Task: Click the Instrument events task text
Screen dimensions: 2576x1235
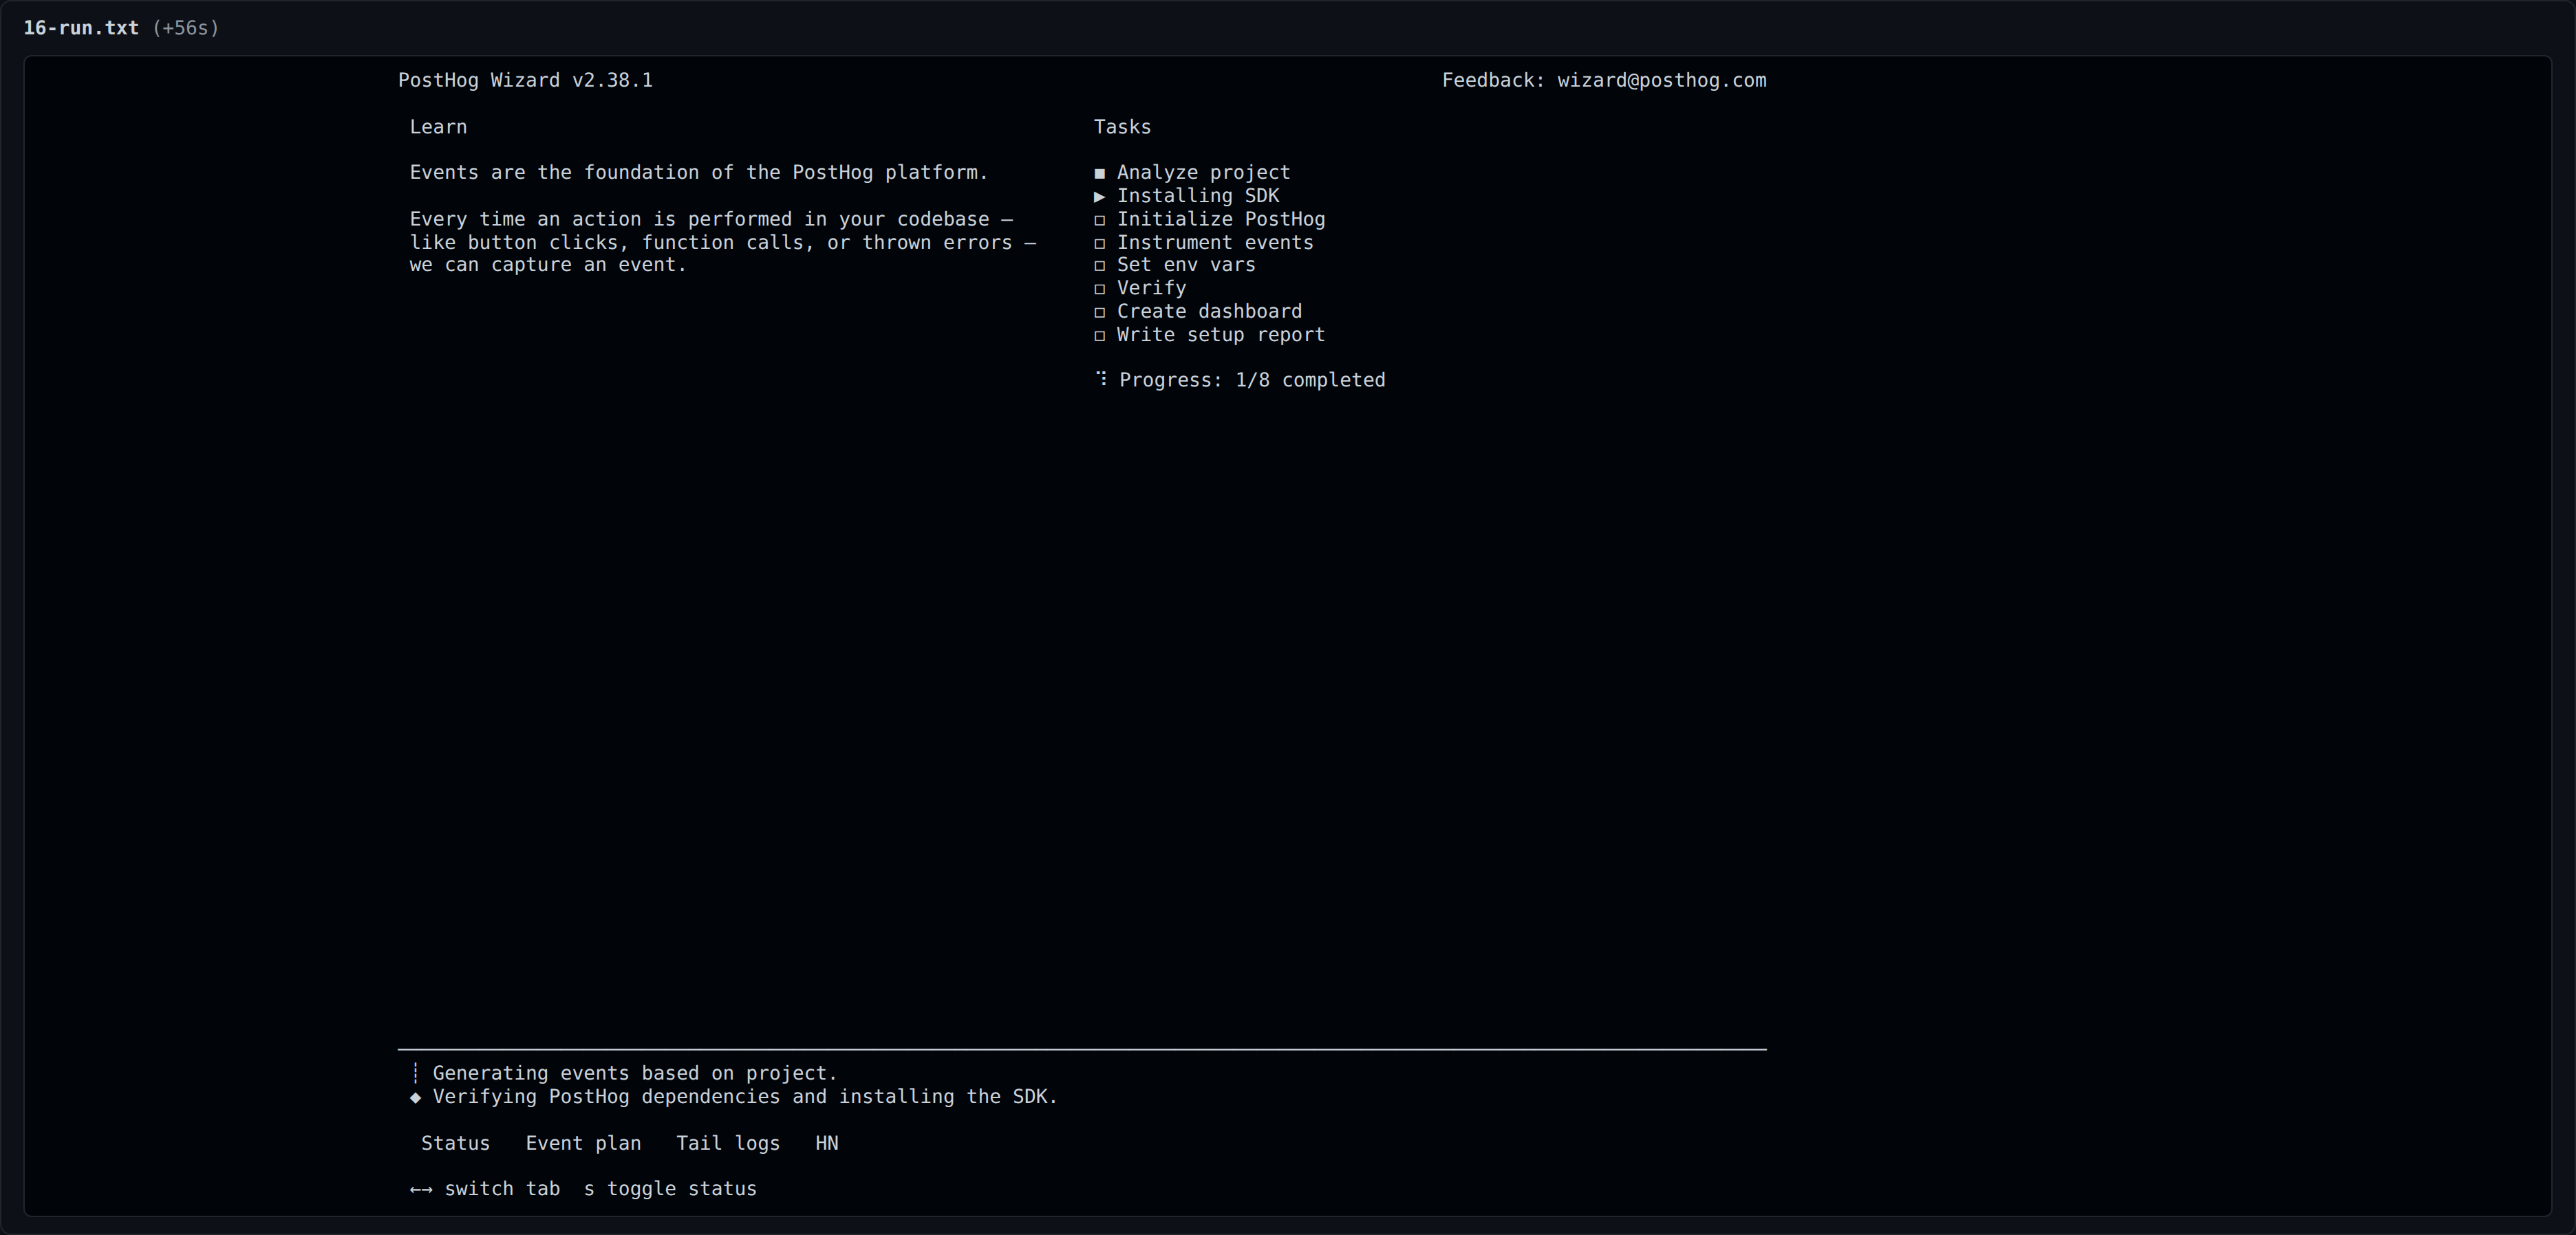Action: pyautogui.click(x=1215, y=243)
